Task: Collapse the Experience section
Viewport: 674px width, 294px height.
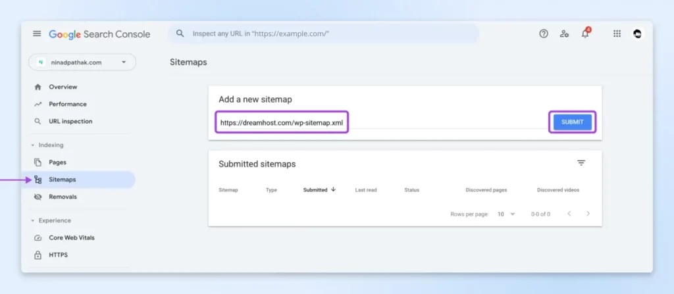Action: pos(33,221)
